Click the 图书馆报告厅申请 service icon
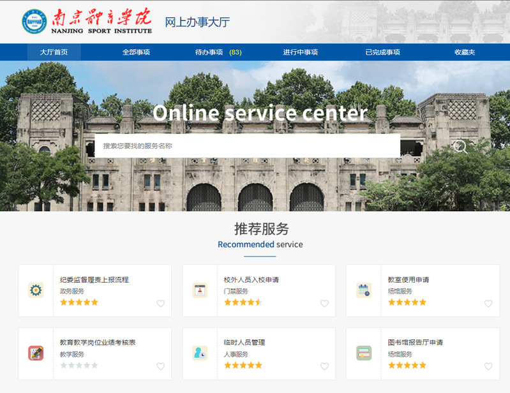Viewport: 510px width, 393px height. coord(364,353)
